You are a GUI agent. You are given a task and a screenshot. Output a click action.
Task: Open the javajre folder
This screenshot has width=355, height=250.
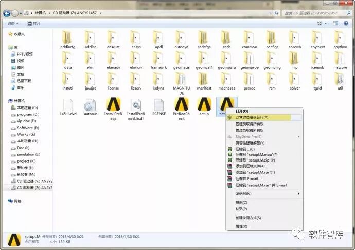[91, 81]
